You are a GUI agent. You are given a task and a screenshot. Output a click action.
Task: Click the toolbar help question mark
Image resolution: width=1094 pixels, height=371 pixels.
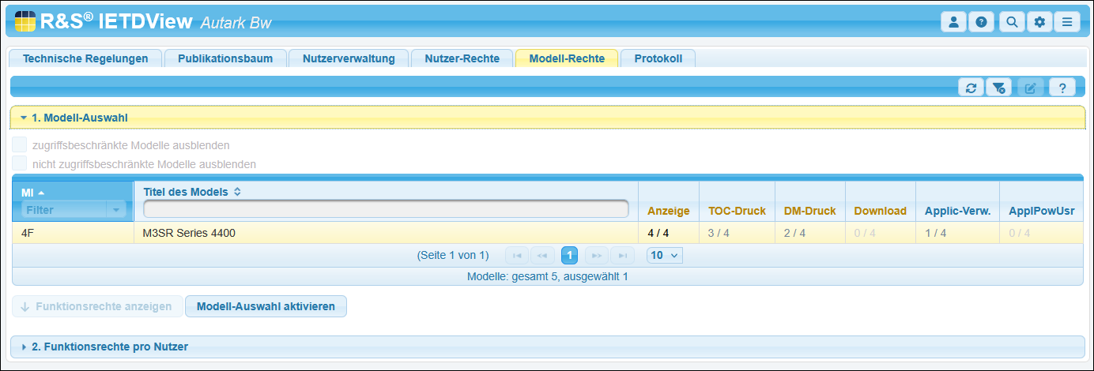click(x=1062, y=88)
